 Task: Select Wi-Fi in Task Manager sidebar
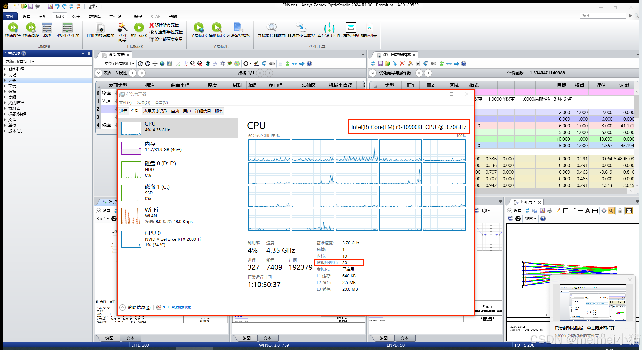click(x=178, y=216)
